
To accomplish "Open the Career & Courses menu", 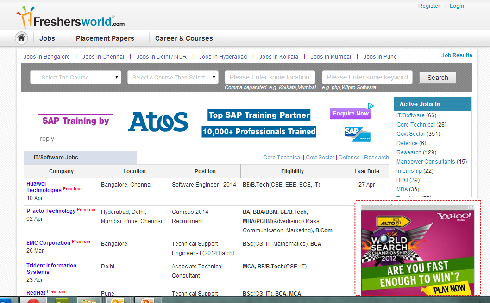I will [184, 38].
